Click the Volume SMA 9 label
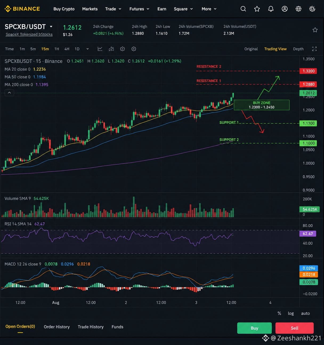The width and height of the screenshot is (324, 345). (18, 198)
